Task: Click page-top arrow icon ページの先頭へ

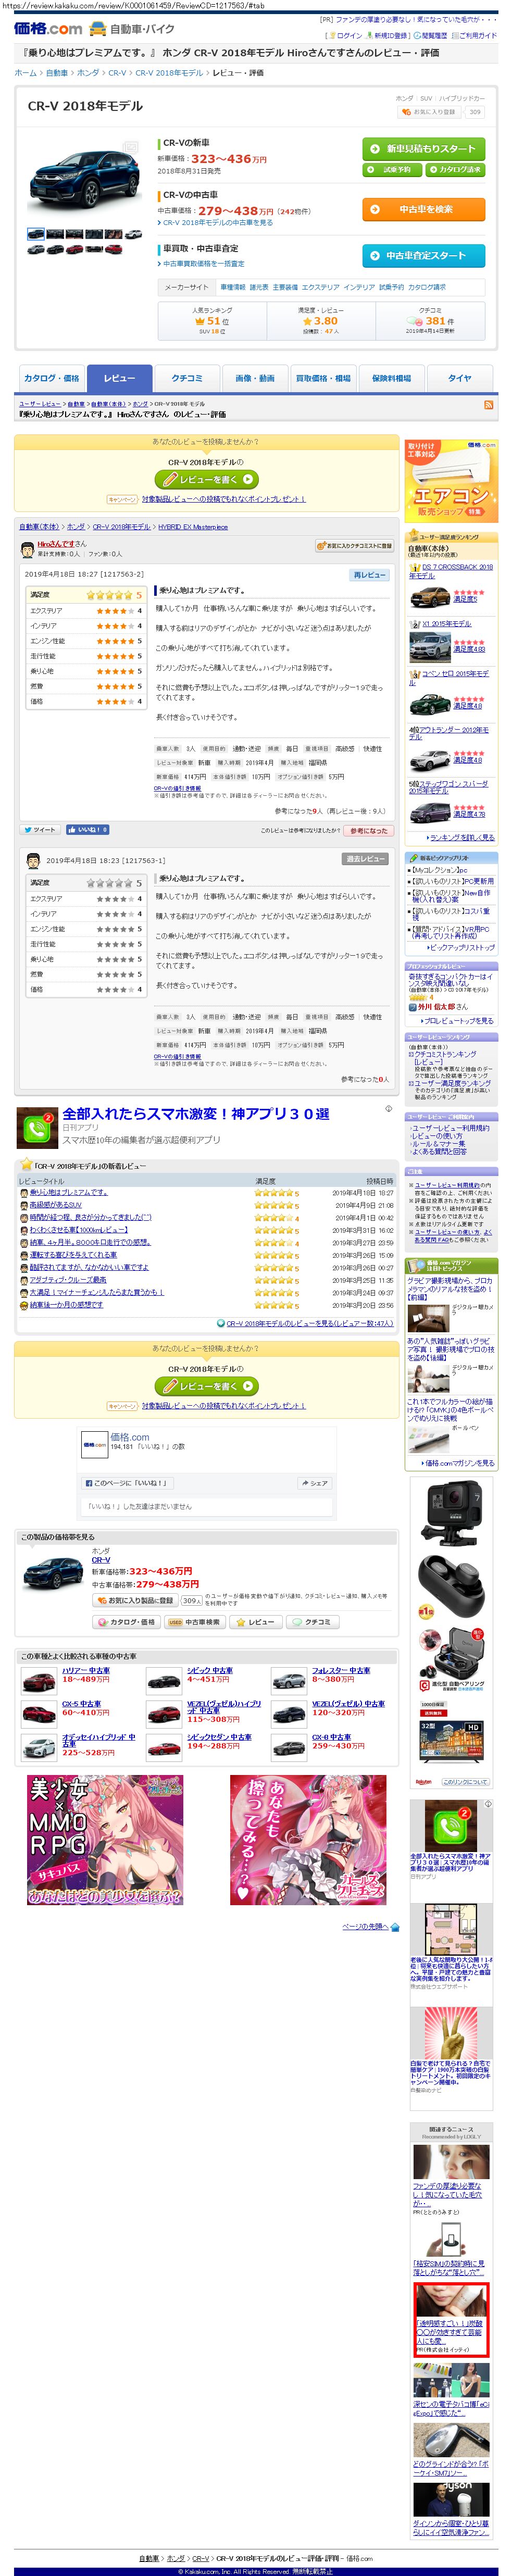Action: point(395,1926)
